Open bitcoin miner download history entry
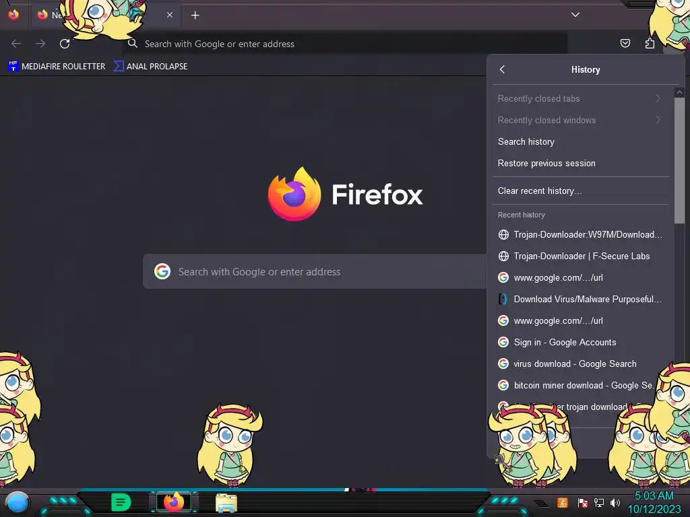The height and width of the screenshot is (517, 690). 580,385
